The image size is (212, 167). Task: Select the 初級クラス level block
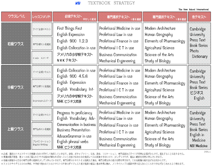pyautogui.click(x=15, y=44)
